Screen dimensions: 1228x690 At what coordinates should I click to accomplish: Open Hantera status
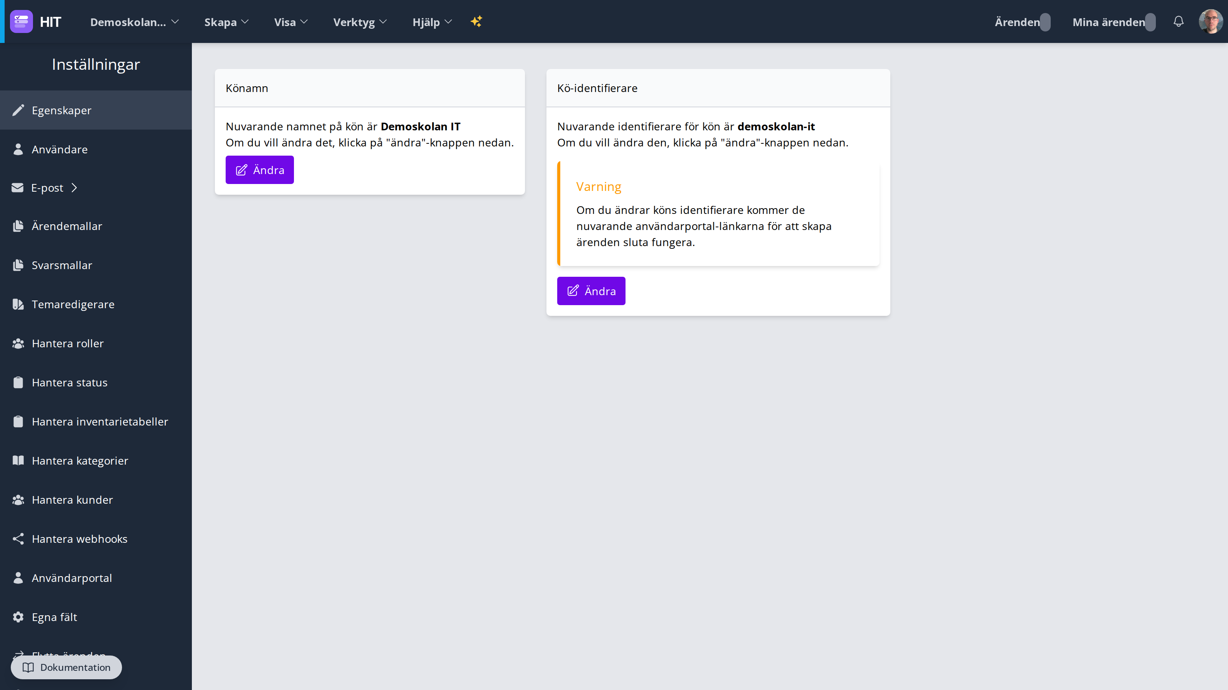point(96,383)
